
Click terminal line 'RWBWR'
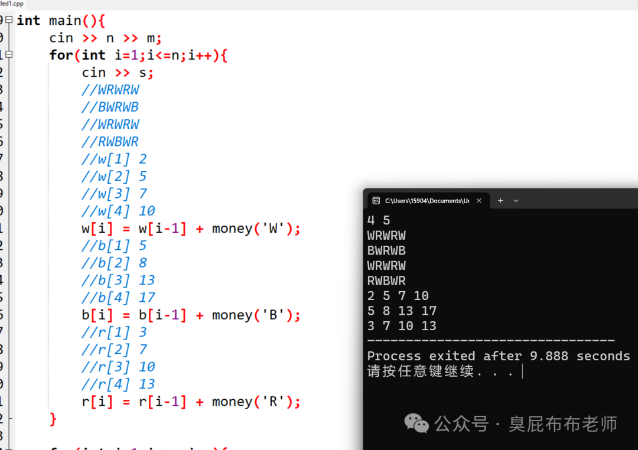point(386,281)
